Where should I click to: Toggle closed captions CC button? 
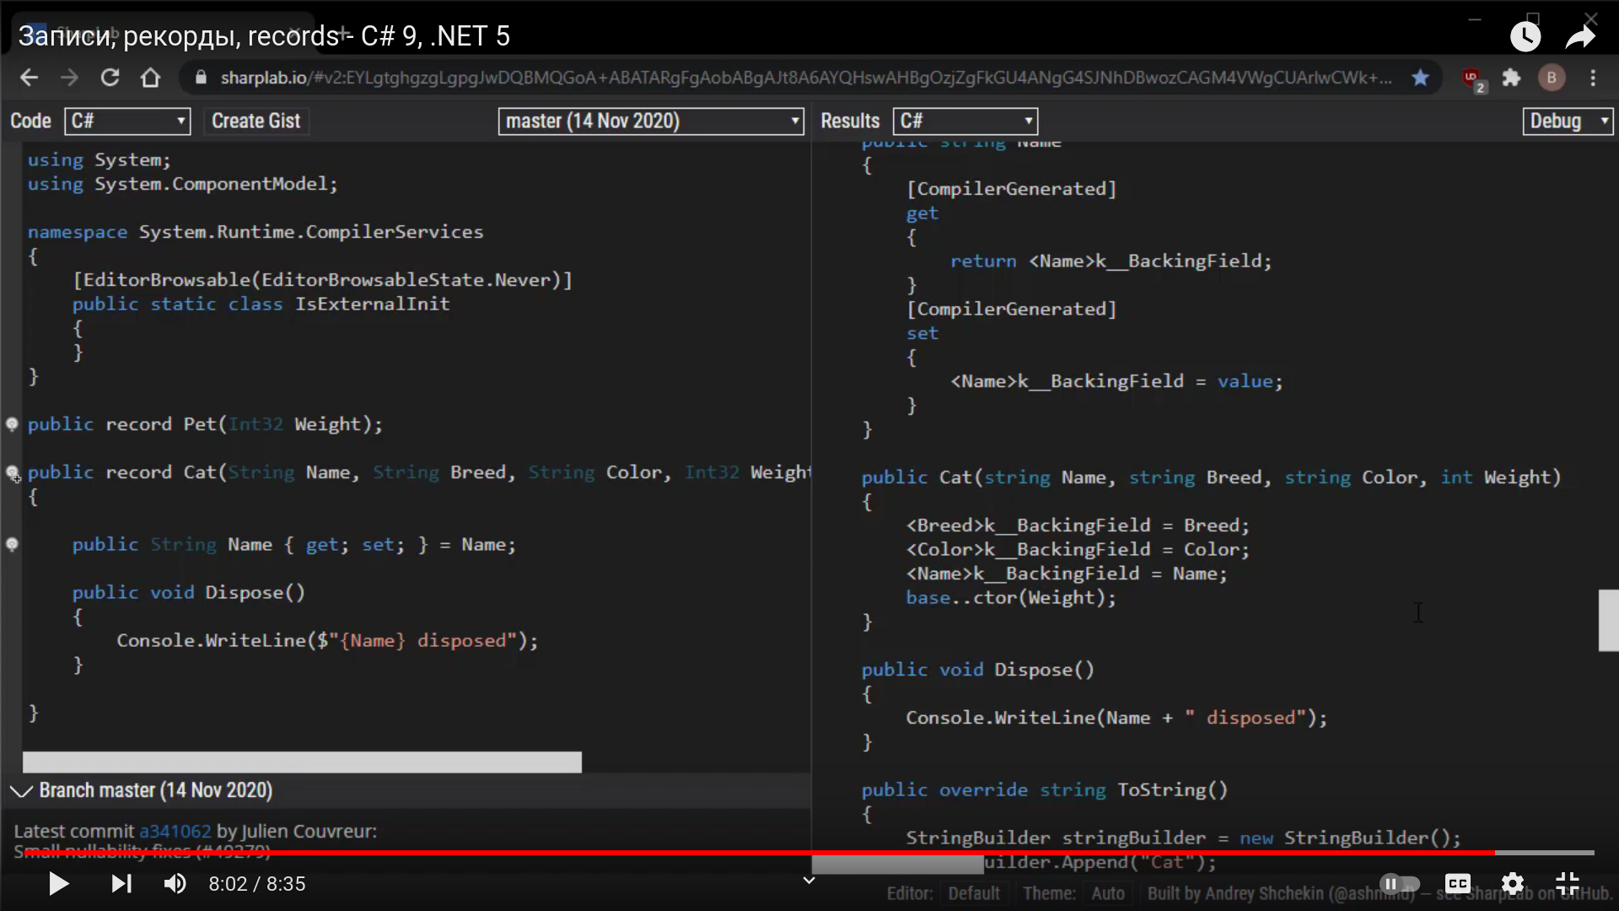1457,884
